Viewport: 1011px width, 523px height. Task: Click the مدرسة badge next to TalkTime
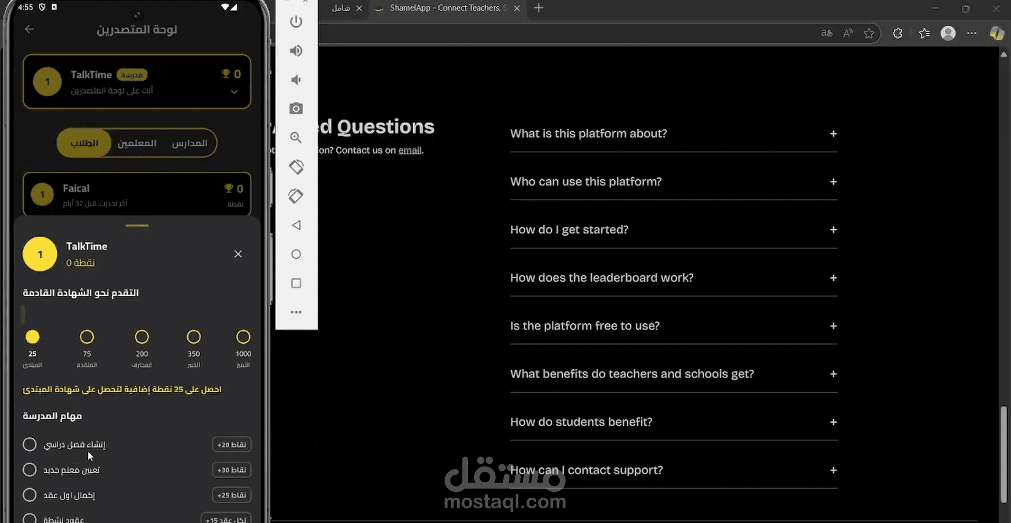[x=131, y=75]
